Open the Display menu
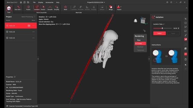193x108 pixels. coord(41,2)
